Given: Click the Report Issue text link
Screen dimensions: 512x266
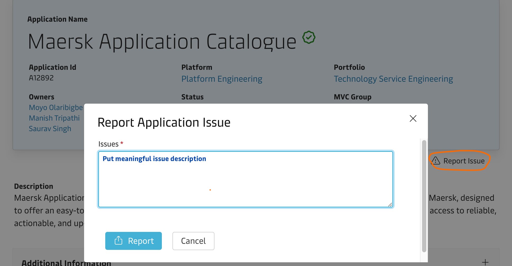Looking at the screenshot, I should pyautogui.click(x=464, y=161).
